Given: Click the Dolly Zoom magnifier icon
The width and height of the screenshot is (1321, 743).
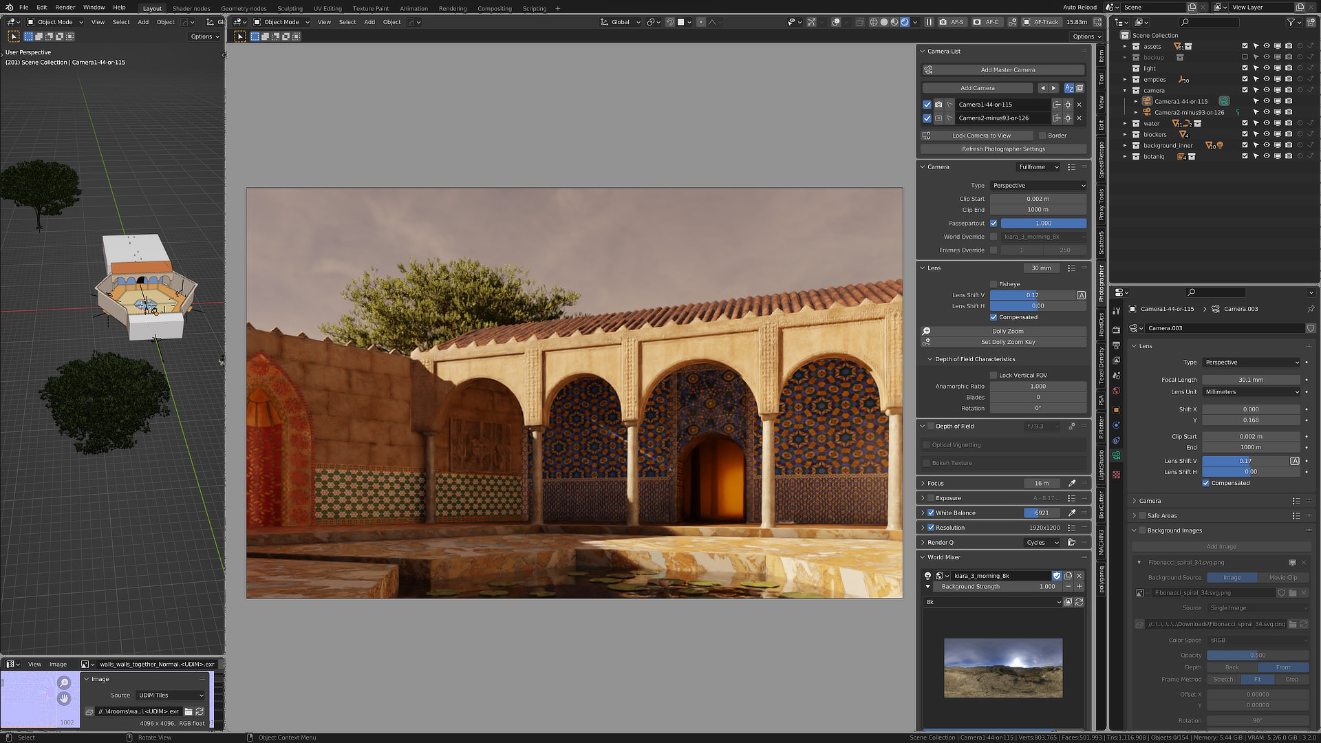Looking at the screenshot, I should pos(927,332).
